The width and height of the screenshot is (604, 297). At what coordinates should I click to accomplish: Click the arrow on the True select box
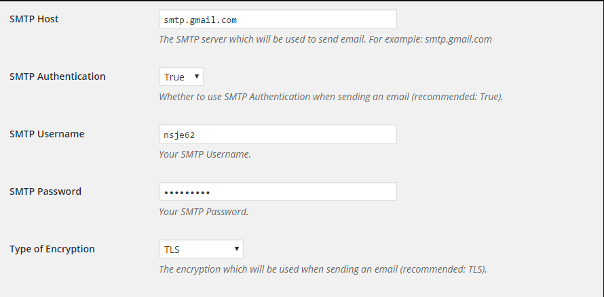pos(196,76)
